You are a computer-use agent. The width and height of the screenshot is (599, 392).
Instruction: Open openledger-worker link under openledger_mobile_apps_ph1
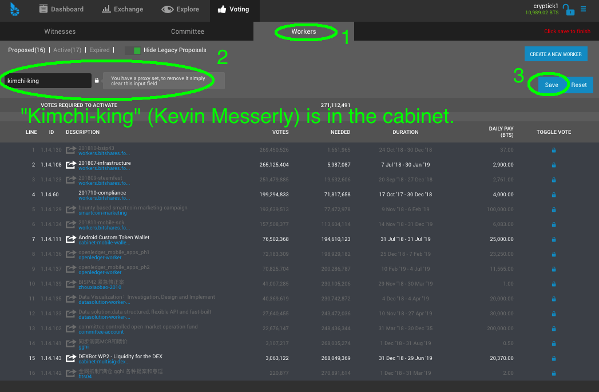pos(100,258)
